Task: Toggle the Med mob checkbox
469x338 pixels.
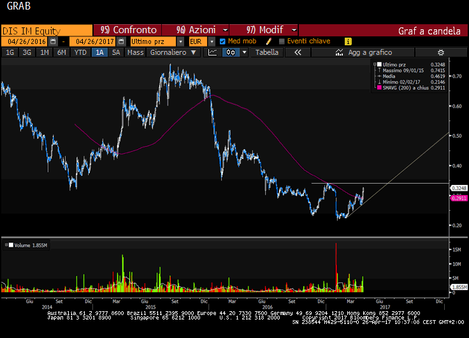Action: (222, 41)
